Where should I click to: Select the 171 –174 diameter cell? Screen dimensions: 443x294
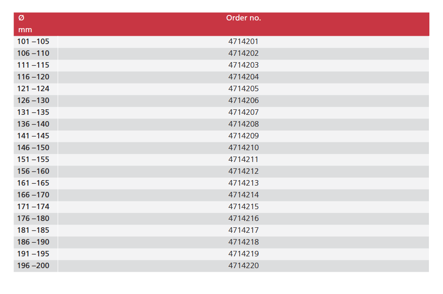click(x=33, y=207)
